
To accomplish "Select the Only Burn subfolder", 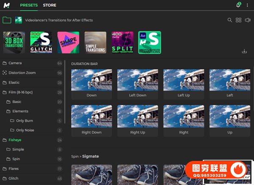I will tap(25, 121).
